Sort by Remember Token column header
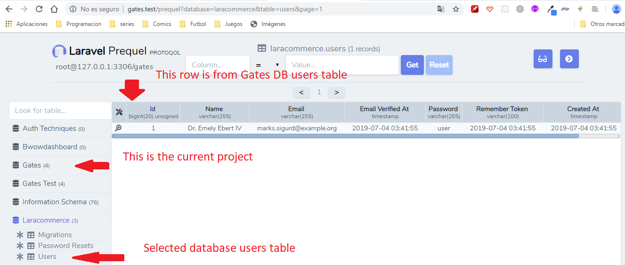The width and height of the screenshot is (625, 265). [503, 112]
